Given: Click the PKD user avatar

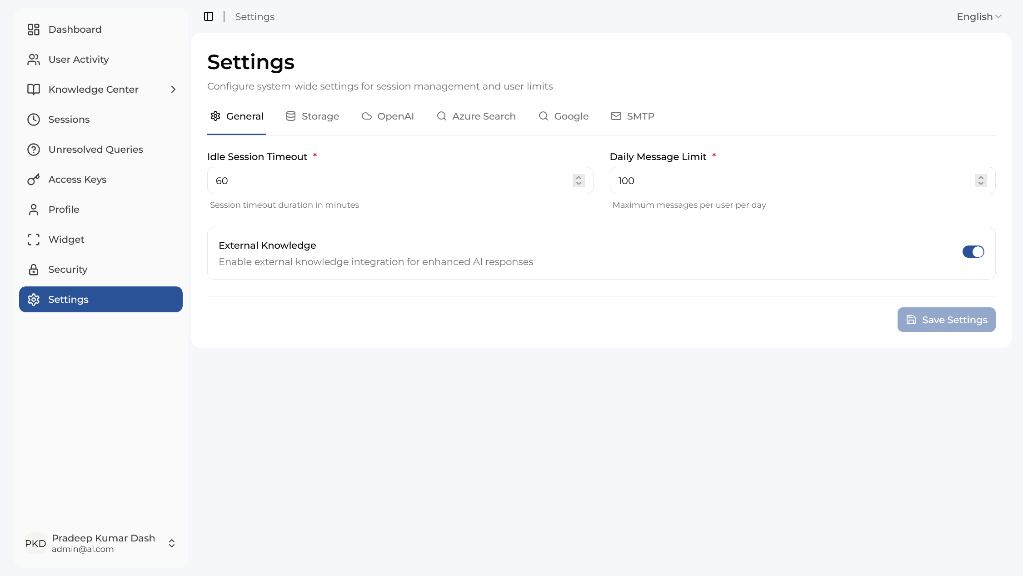Looking at the screenshot, I should pyautogui.click(x=35, y=543).
